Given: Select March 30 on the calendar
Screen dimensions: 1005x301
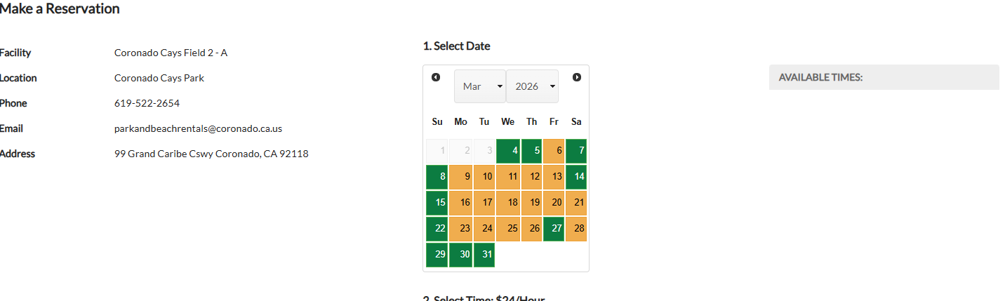Looking at the screenshot, I should (460, 255).
